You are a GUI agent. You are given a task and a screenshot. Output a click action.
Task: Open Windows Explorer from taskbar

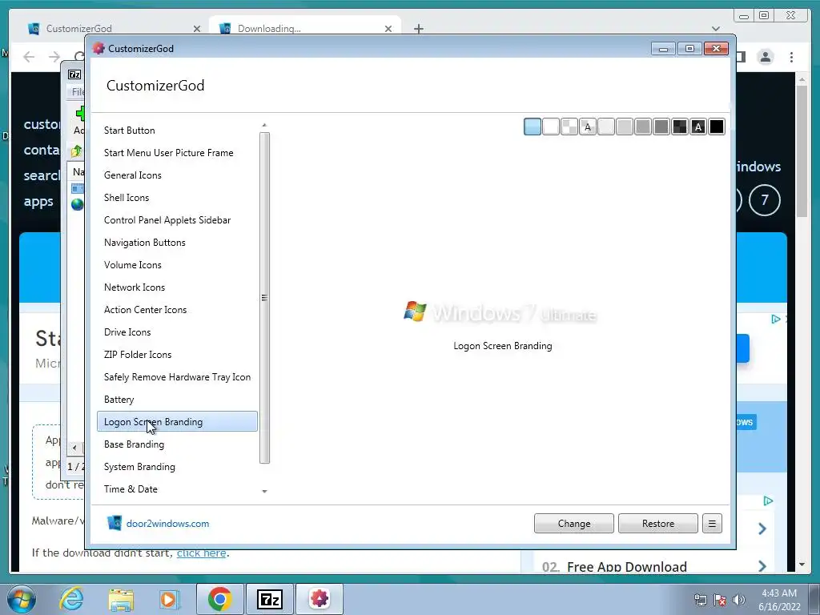[121, 599]
